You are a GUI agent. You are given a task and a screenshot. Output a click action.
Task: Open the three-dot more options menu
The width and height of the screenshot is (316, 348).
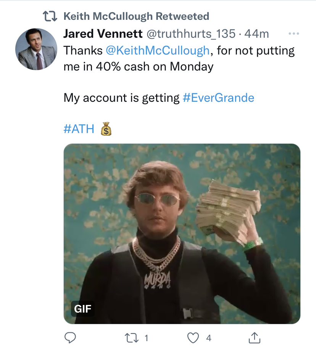(293, 34)
